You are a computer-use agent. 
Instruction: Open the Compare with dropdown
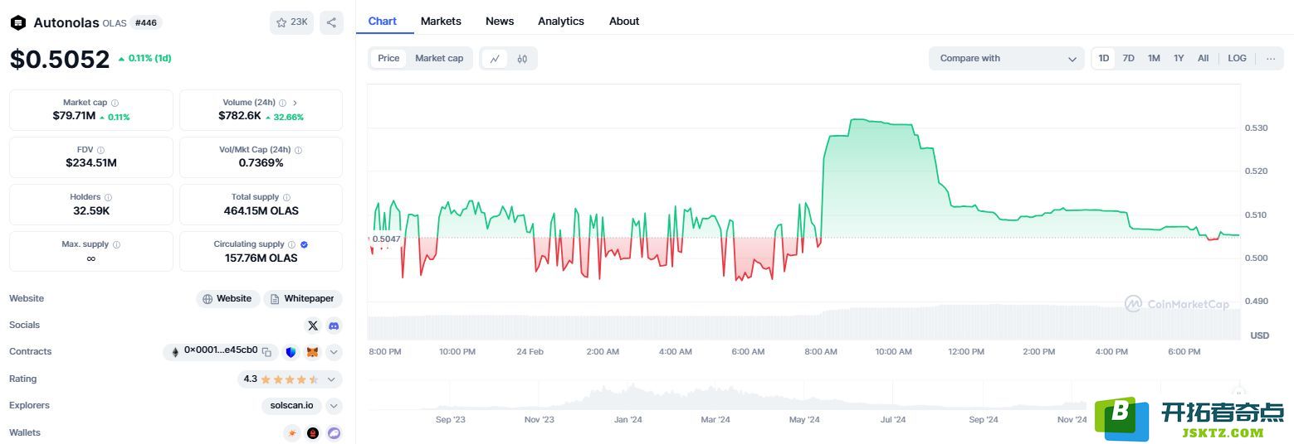point(1007,58)
